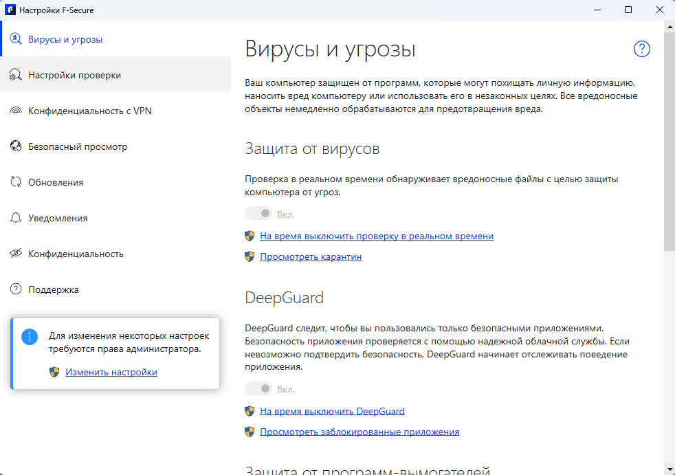The image size is (675, 475).
Task: Click На время выключить DeepGuard link
Action: point(332,411)
